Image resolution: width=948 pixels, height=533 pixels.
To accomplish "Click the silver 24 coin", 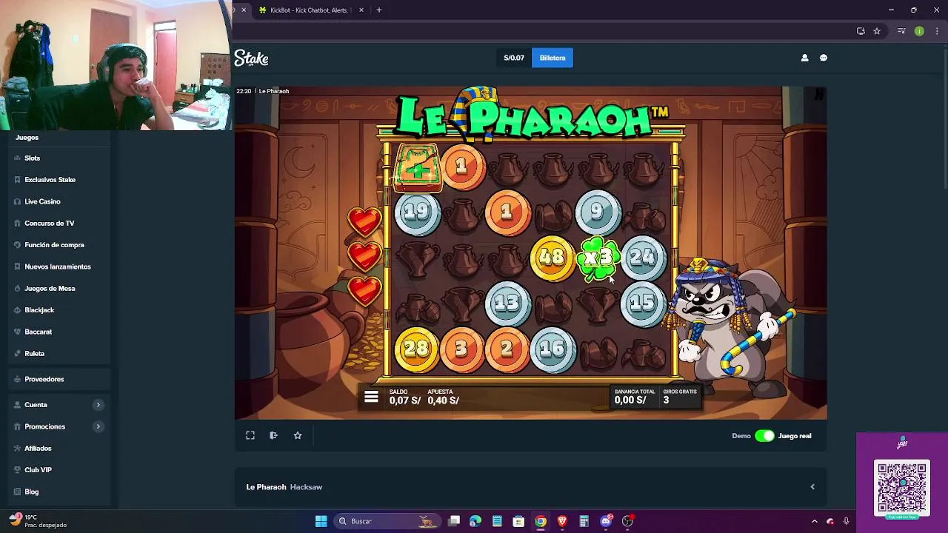I will (642, 258).
